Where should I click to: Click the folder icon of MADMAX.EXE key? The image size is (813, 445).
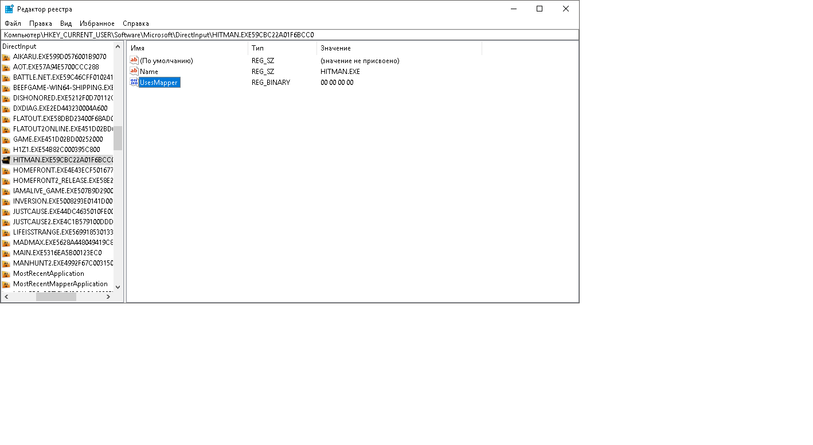(x=6, y=243)
